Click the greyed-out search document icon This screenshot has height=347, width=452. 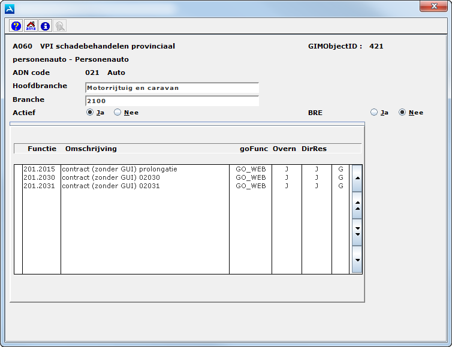click(59, 26)
